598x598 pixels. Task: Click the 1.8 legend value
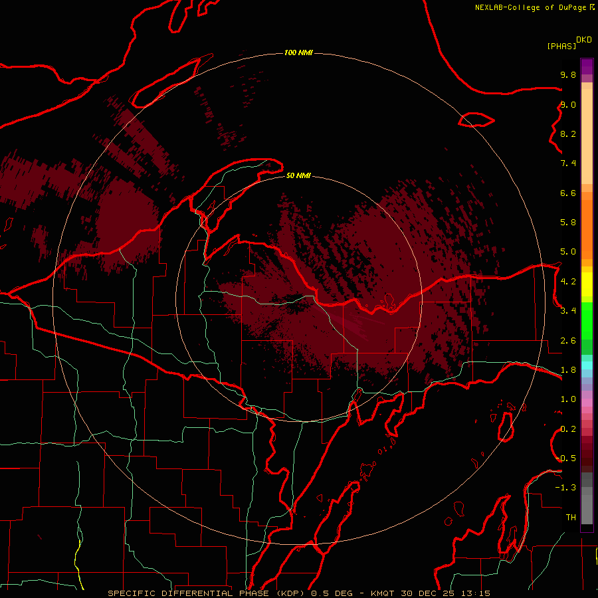568,370
